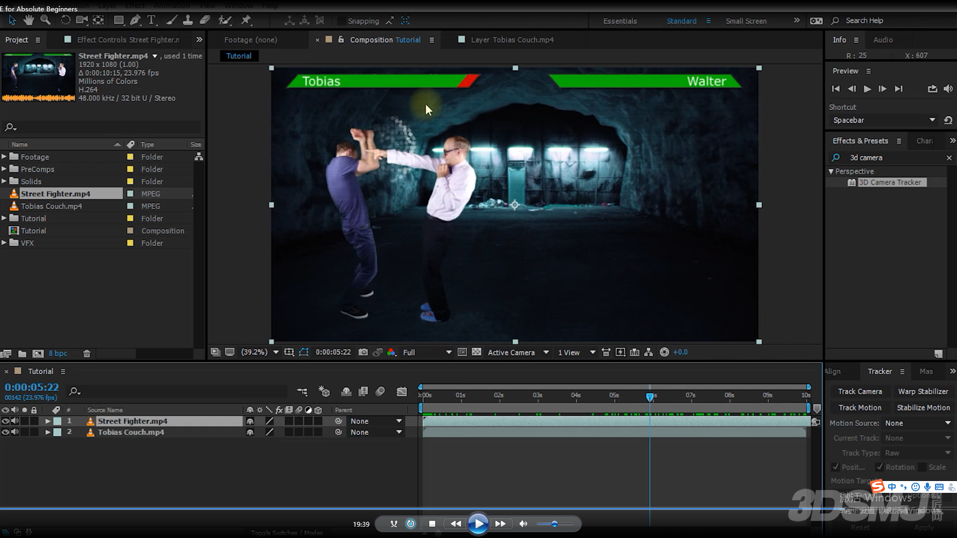Create new composition from Project panel
The image size is (957, 538).
point(38,354)
